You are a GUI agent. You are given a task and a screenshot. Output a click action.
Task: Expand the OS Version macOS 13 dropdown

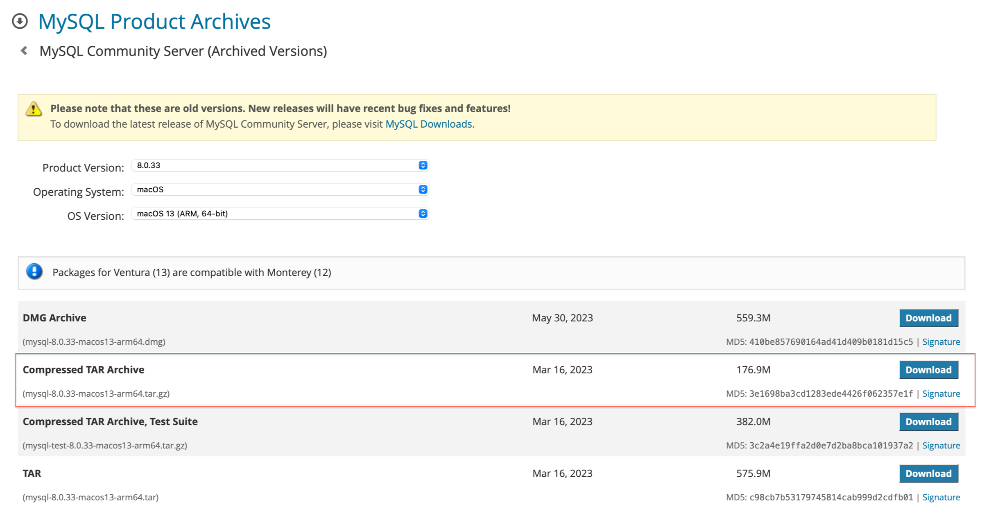pos(278,214)
